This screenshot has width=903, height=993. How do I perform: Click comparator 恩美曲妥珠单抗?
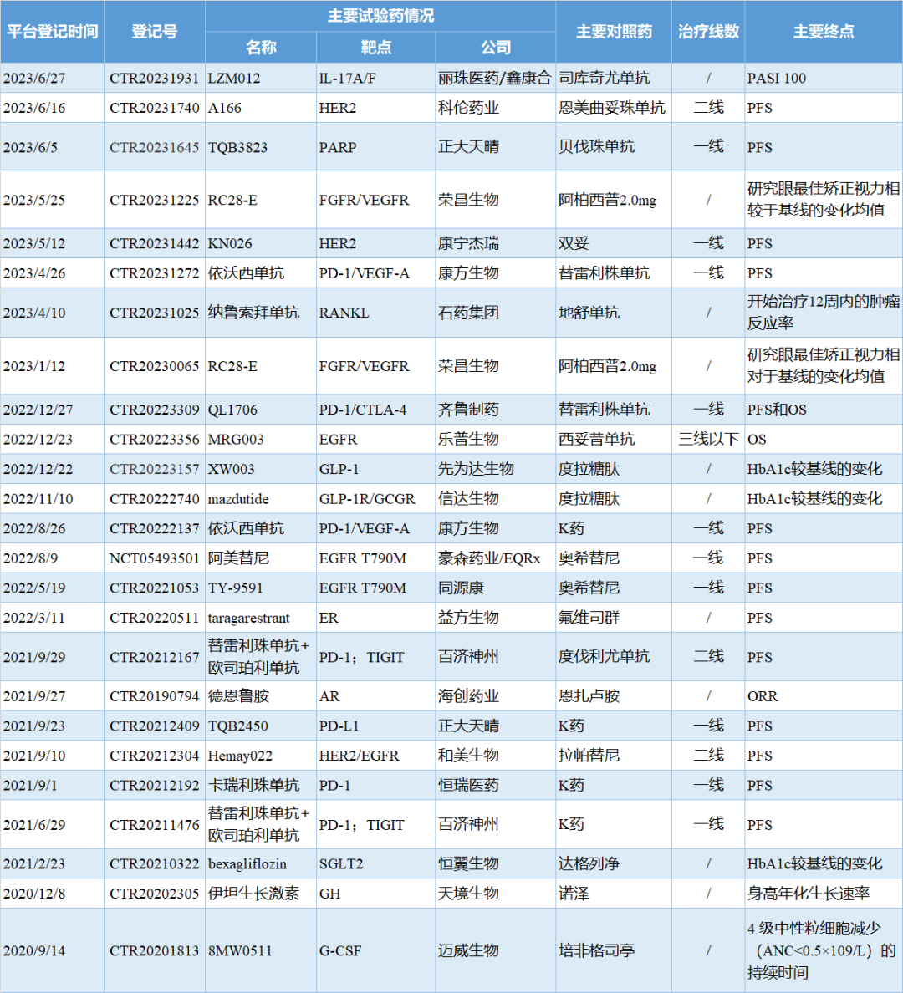point(611,109)
